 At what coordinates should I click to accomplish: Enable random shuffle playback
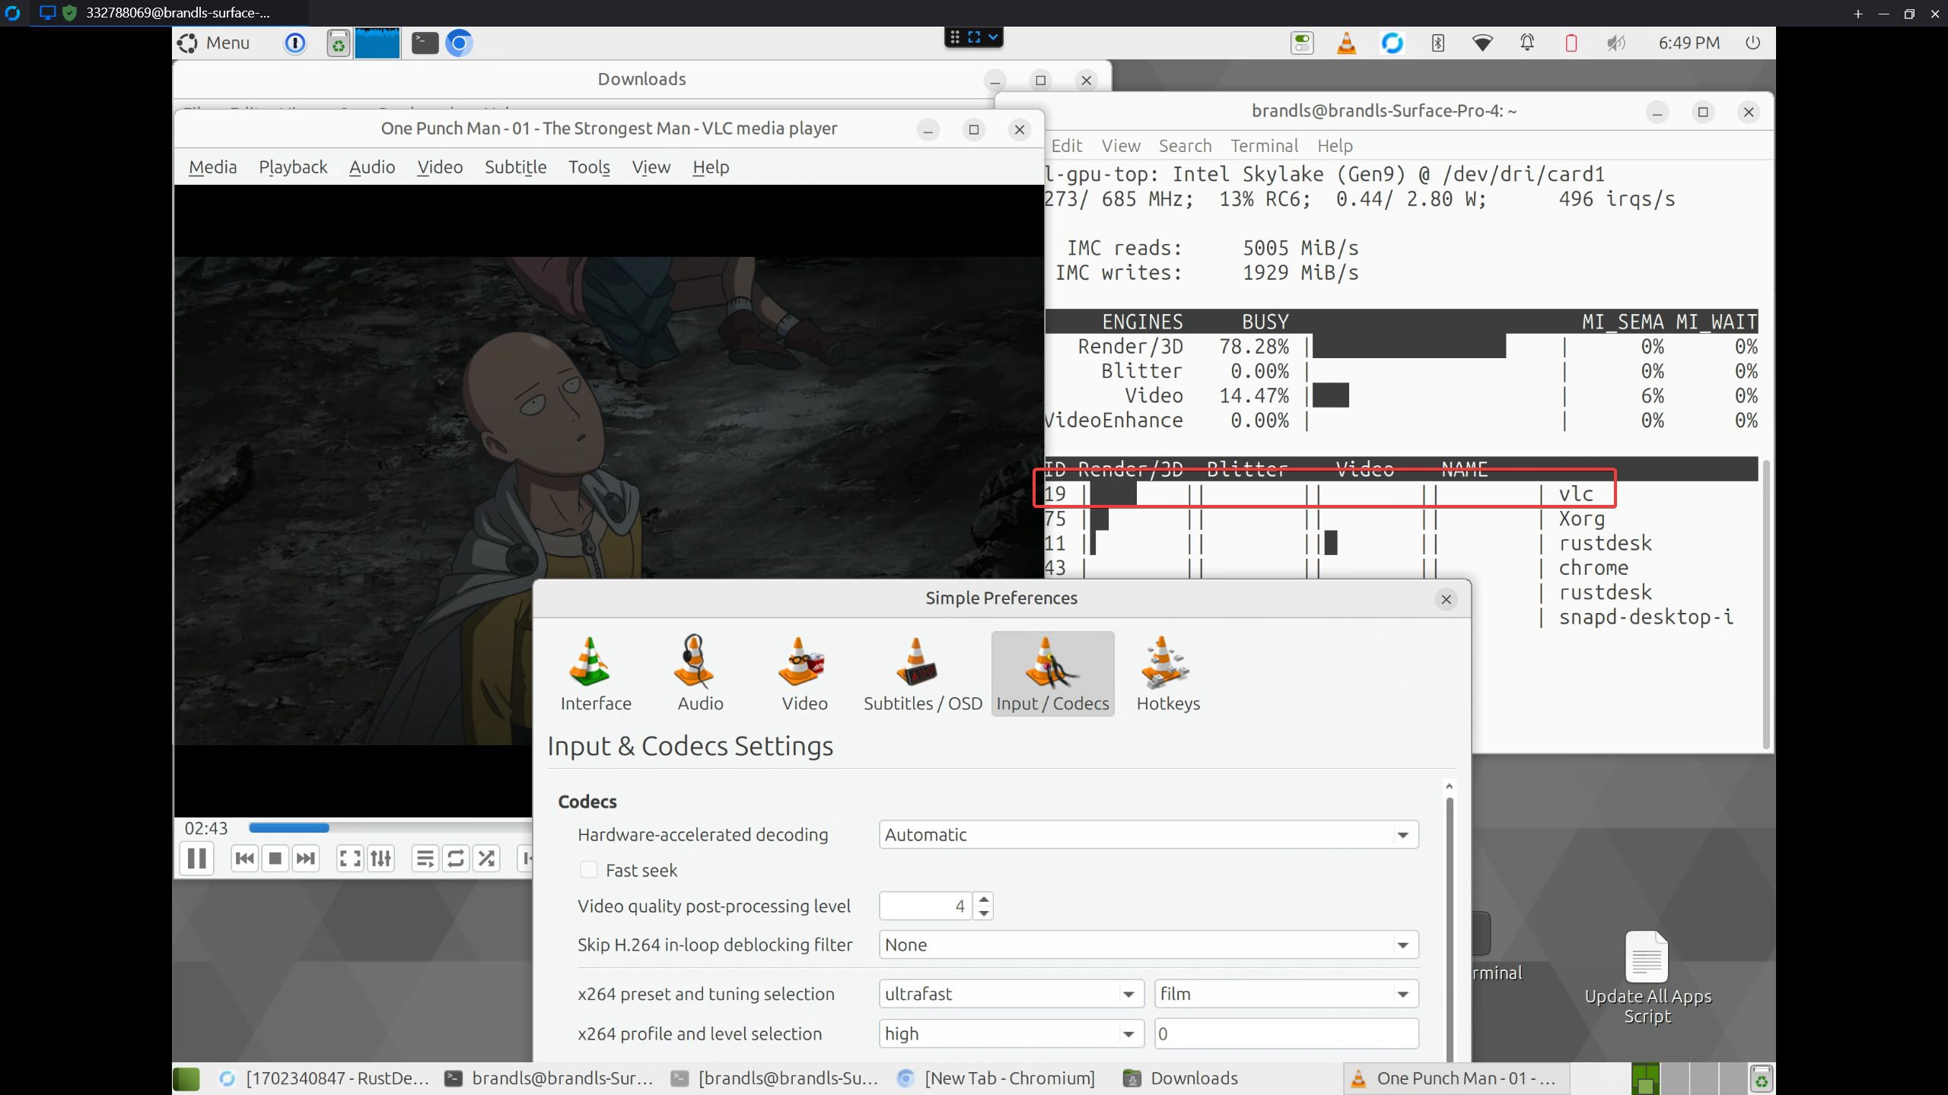click(x=487, y=859)
